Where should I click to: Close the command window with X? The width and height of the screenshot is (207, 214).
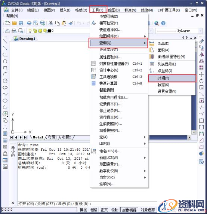pos(13,203)
